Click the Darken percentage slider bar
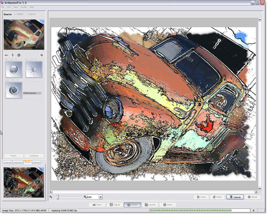The height and width of the screenshot is (214, 267). pyautogui.click(x=32, y=93)
